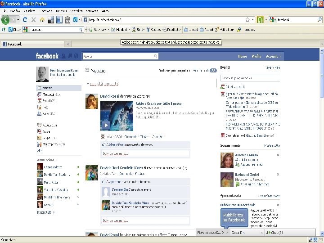Open Eventi in the left sidebar
This screenshot has height=243, width=324.
(x=46, y=101)
